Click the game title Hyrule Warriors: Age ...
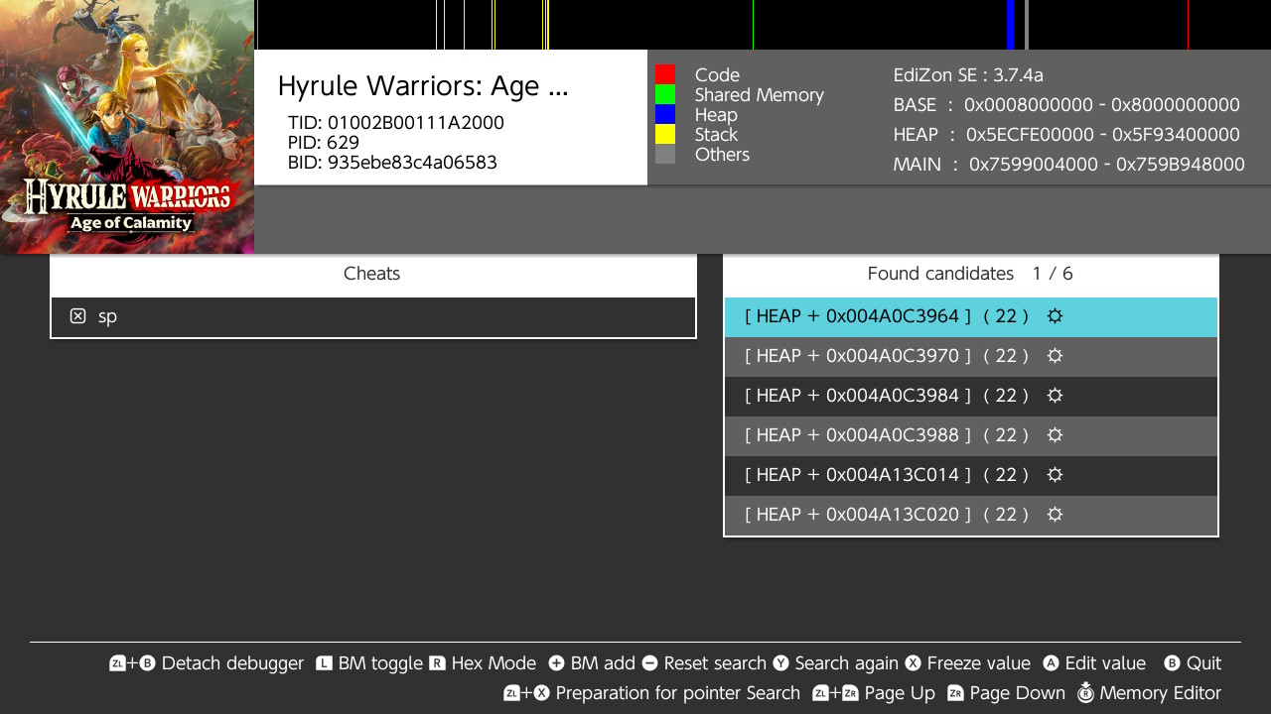The image size is (1271, 714). click(423, 86)
